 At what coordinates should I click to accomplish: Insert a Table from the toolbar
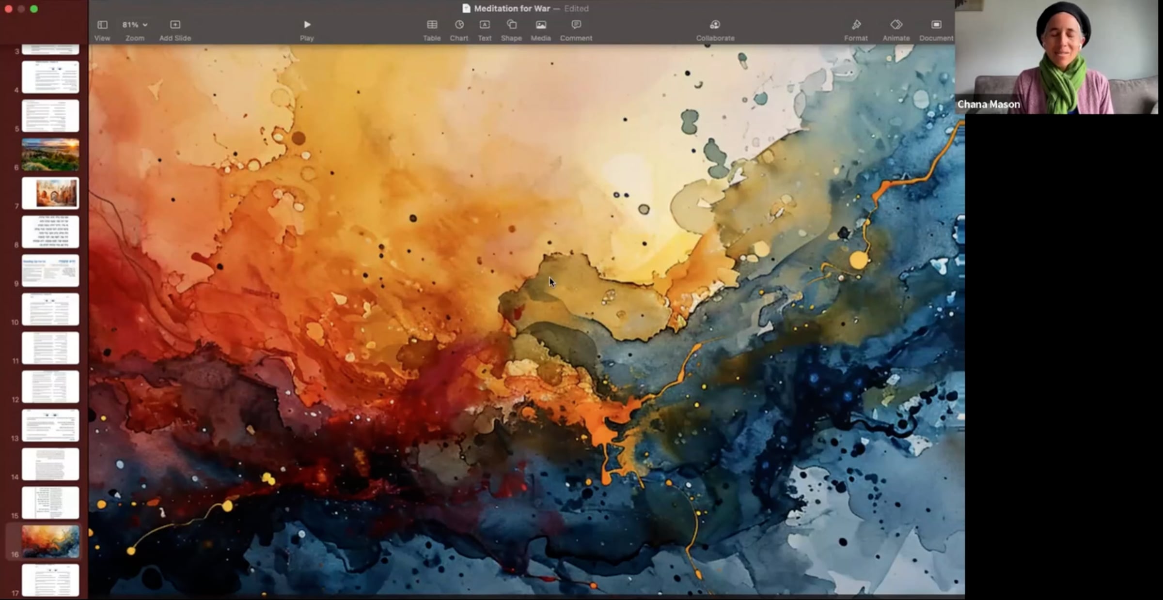coord(432,25)
